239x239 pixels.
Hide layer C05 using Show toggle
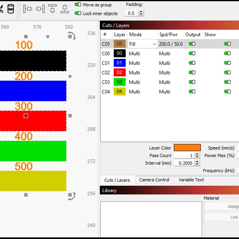point(227,44)
